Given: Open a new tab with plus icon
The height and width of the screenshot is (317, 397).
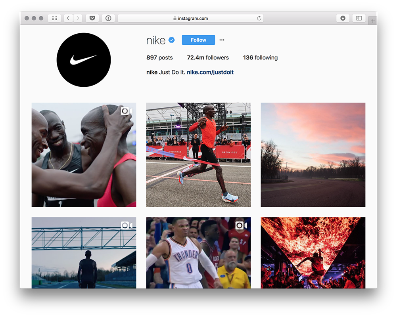Looking at the screenshot, I should pos(373,21).
